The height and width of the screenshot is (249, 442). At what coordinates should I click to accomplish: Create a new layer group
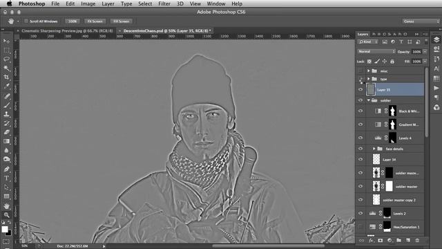pos(398,240)
